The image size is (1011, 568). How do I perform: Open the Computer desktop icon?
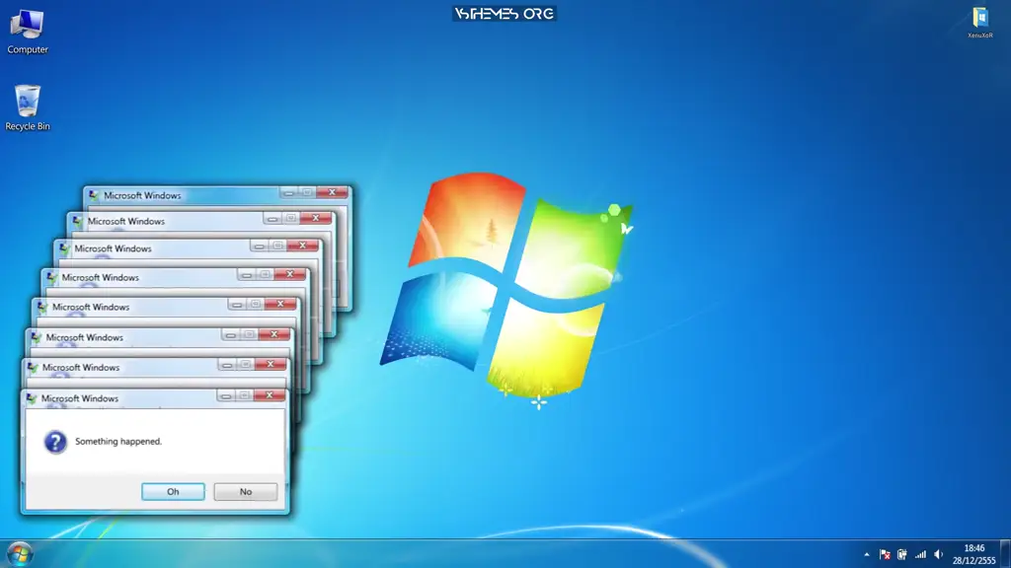27,28
